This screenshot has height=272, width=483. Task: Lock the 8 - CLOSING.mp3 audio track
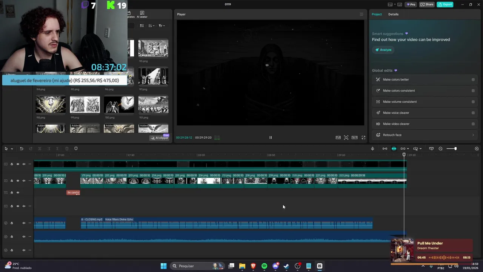click(x=12, y=223)
